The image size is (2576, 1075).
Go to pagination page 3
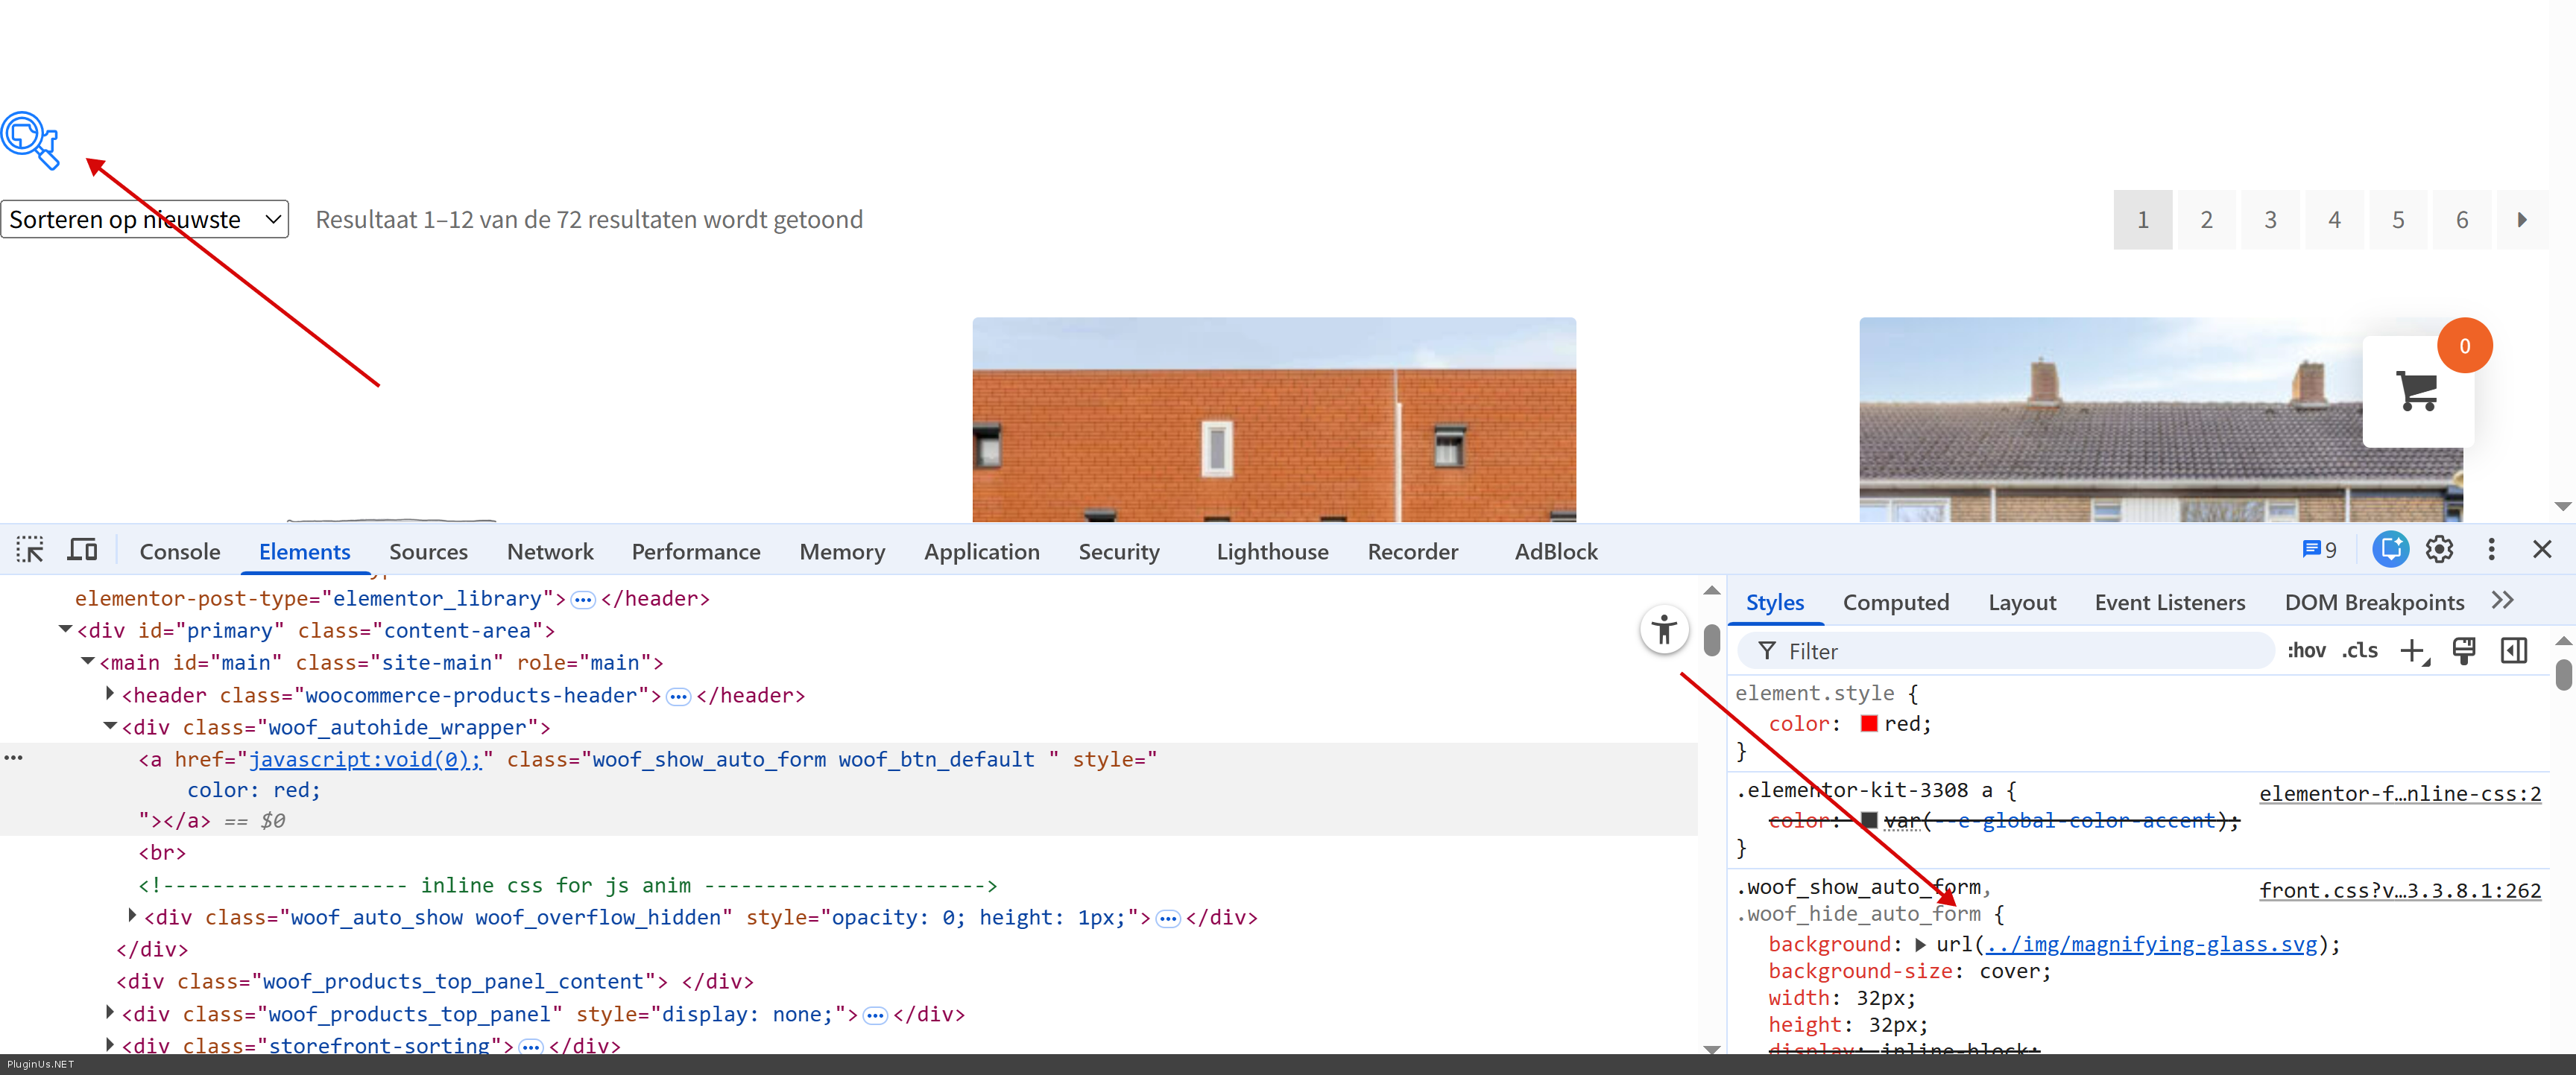[2270, 220]
